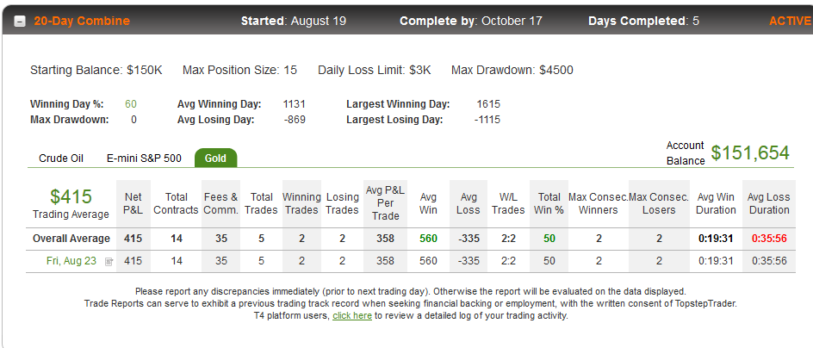The height and width of the screenshot is (348, 813).
Task: Click the ACTIVE status label
Action: point(790,22)
